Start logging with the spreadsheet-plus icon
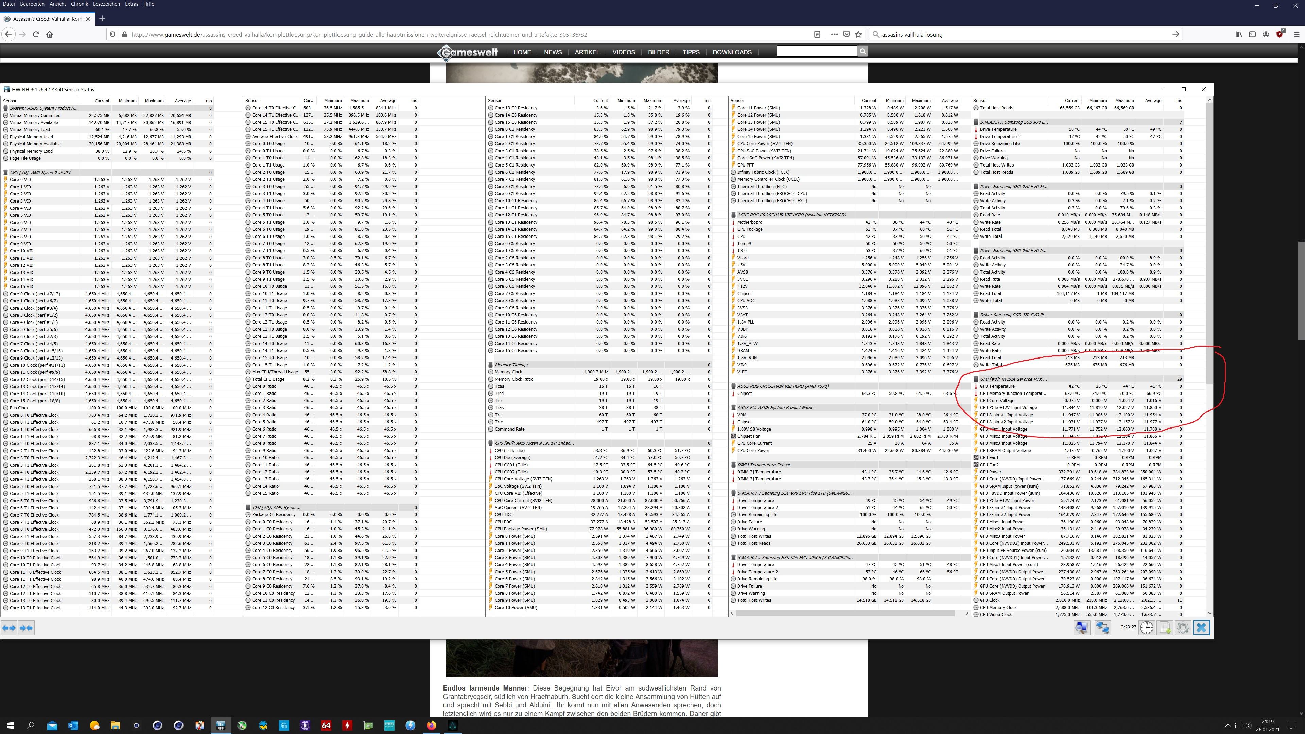This screenshot has width=1305, height=734. tap(1165, 628)
